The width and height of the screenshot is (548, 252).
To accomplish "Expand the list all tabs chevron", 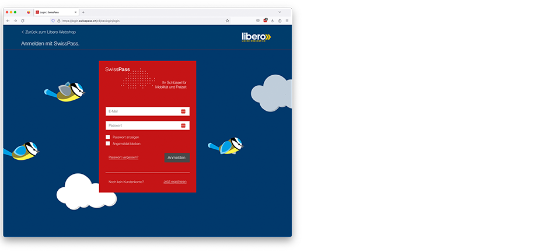I will [x=280, y=12].
